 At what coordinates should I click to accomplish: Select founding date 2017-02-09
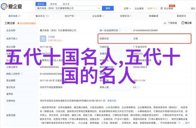pyautogui.click(x=46, y=47)
